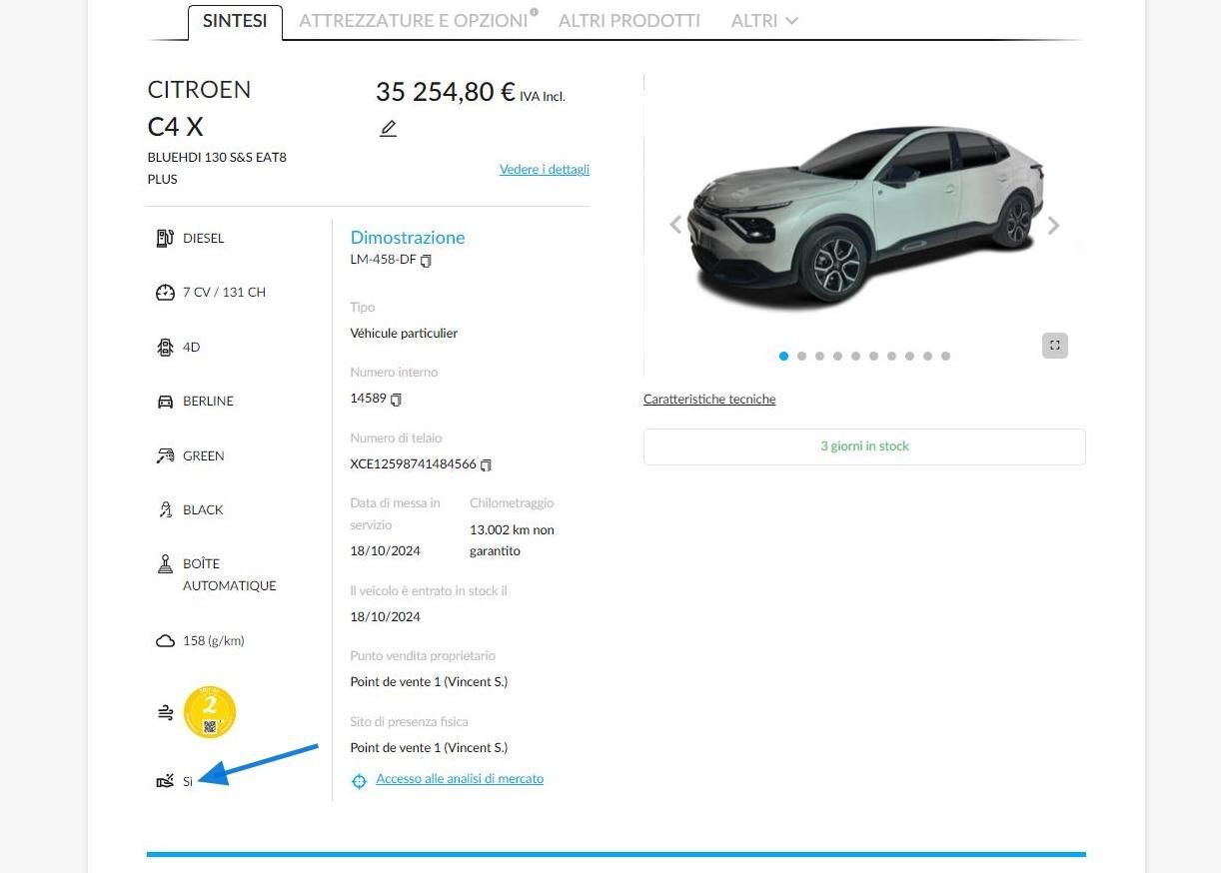1221x873 pixels.
Task: Open the Altri Prodotti tab
Action: [629, 21]
